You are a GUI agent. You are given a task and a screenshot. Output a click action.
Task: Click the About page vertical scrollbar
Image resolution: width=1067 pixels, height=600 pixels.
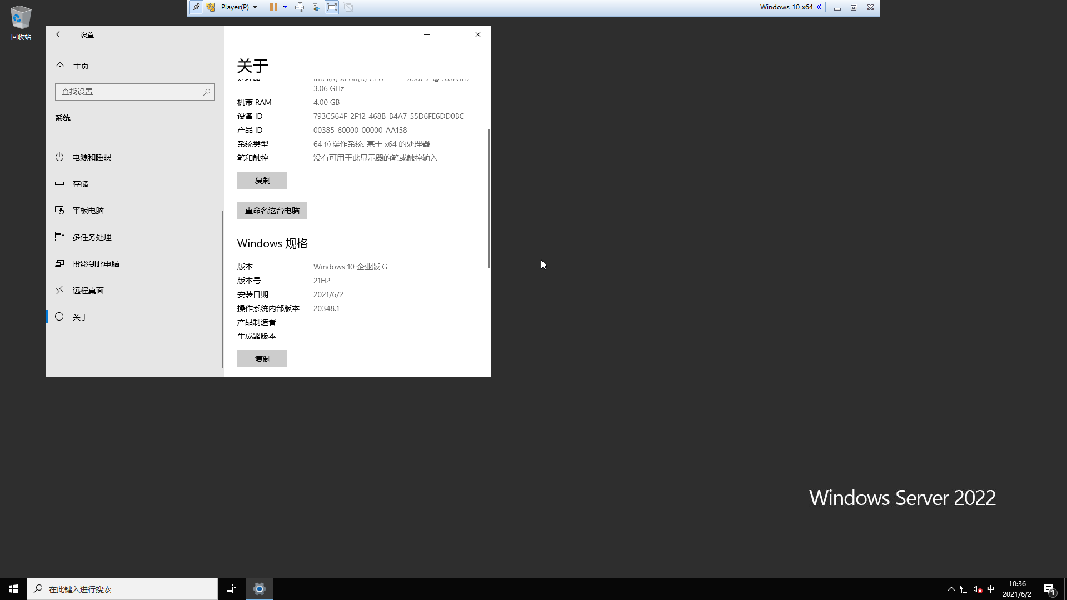pos(489,199)
